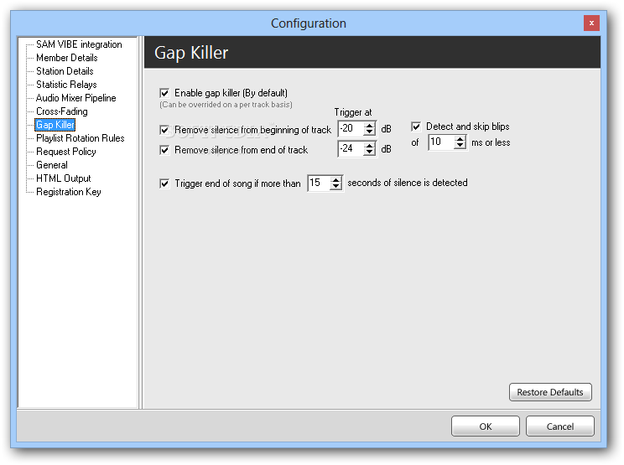The width and height of the screenshot is (624, 465).
Task: Close the Configuration dialog
Action: tap(591, 23)
